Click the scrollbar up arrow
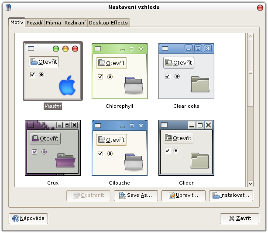 250,36
